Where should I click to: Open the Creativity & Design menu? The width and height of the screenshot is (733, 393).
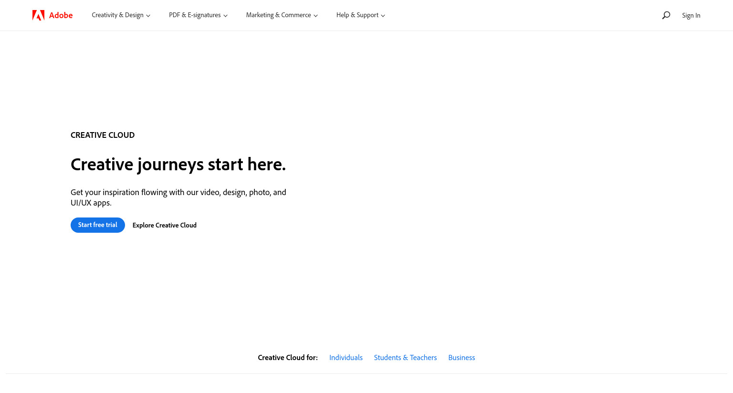coord(121,15)
